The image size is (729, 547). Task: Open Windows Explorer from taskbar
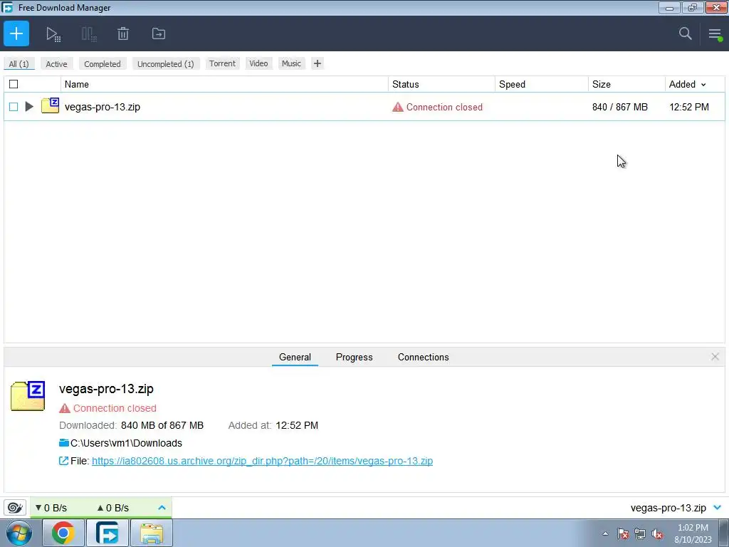(152, 533)
